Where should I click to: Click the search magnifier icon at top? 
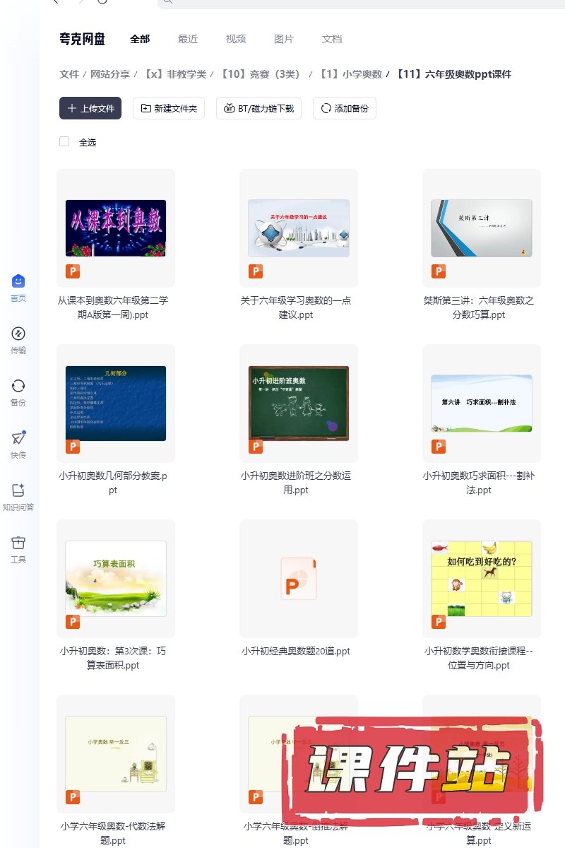coord(167,2)
